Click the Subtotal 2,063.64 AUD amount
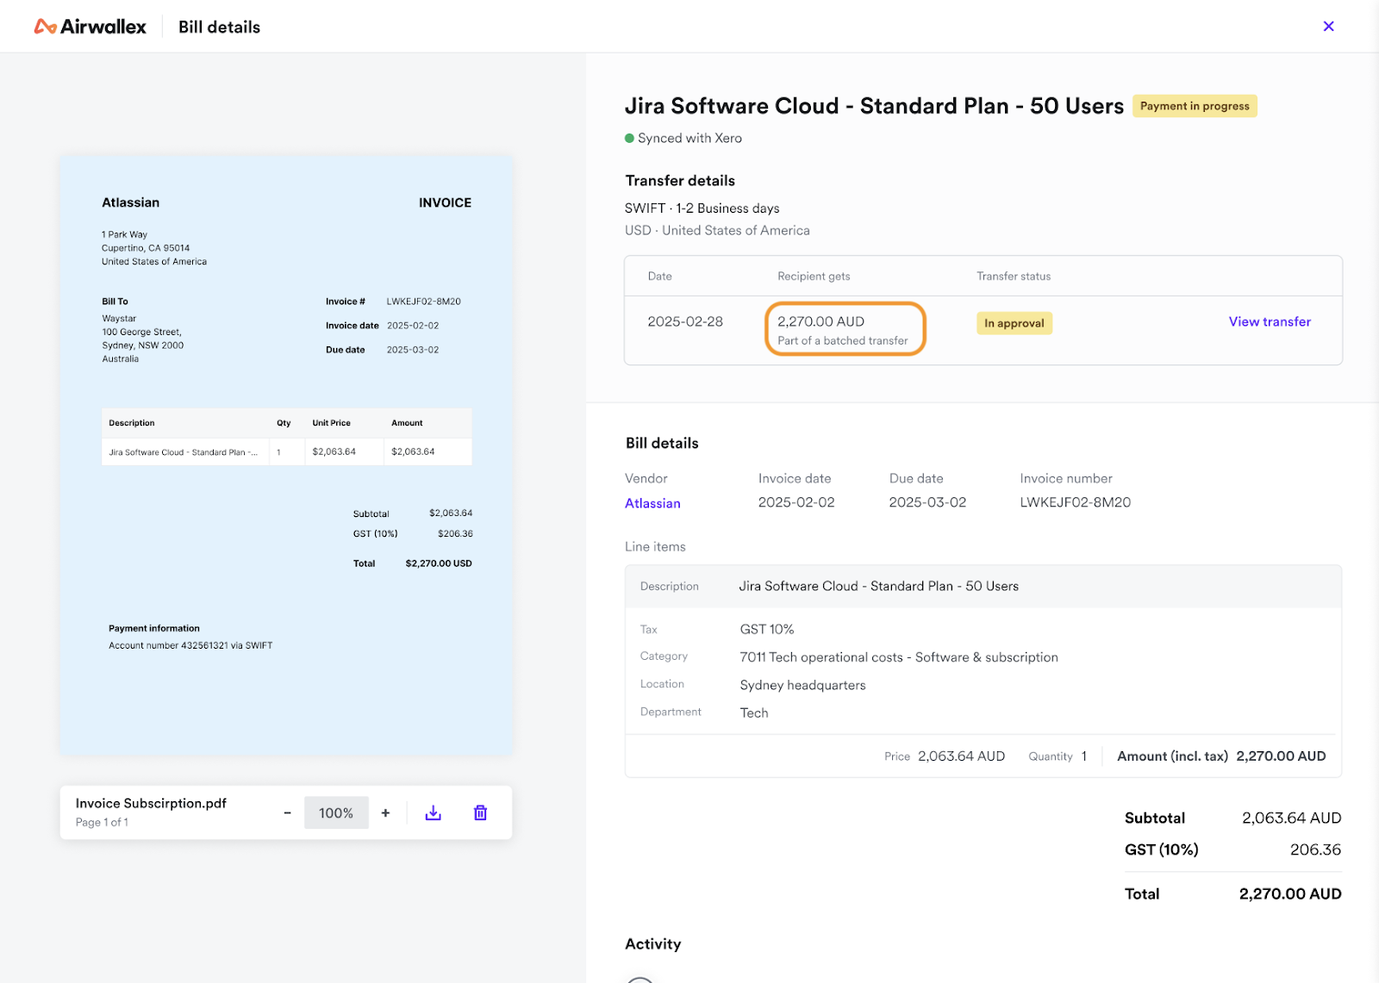Image resolution: width=1379 pixels, height=983 pixels. coord(1291,818)
